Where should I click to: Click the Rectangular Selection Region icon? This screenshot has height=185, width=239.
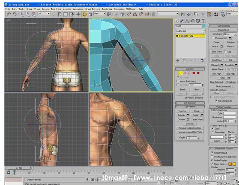pyautogui.click(x=66, y=14)
